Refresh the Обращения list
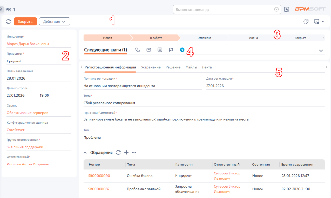The width and height of the screenshot is (331, 198). pos(118,152)
